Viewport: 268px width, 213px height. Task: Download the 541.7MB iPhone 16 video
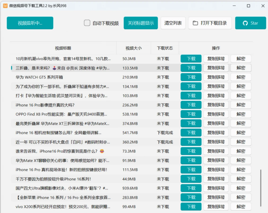191,133
